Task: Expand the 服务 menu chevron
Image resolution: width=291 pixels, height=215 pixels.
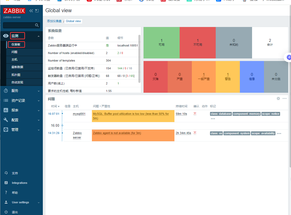Action: click(39, 91)
